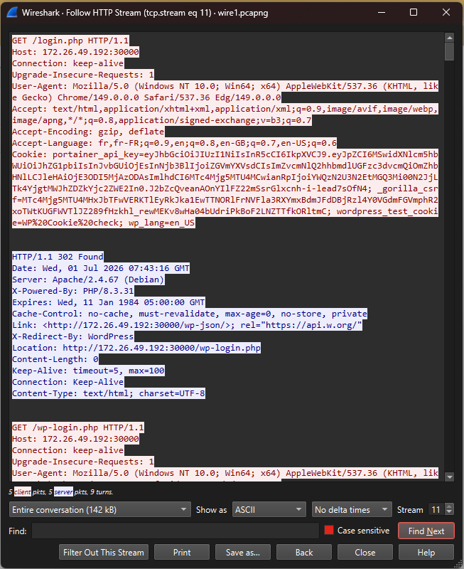Open the No delta times dropdown
The height and width of the screenshot is (569, 464).
coord(352,509)
